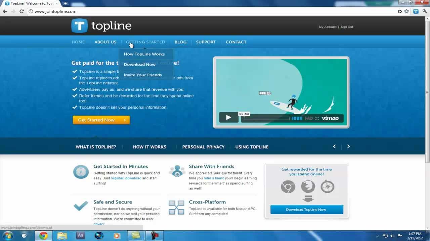The height and width of the screenshot is (241, 430).
Task: Open the CONTACT nav item
Action: point(236,42)
